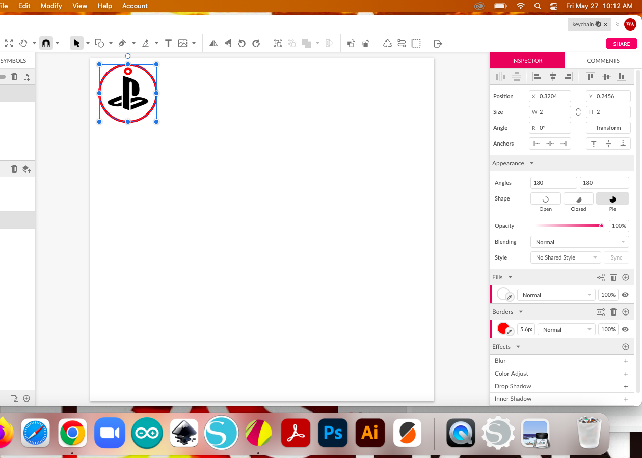Align selection to bottom edge icon
Viewport: 642px width, 458px height.
622,77
